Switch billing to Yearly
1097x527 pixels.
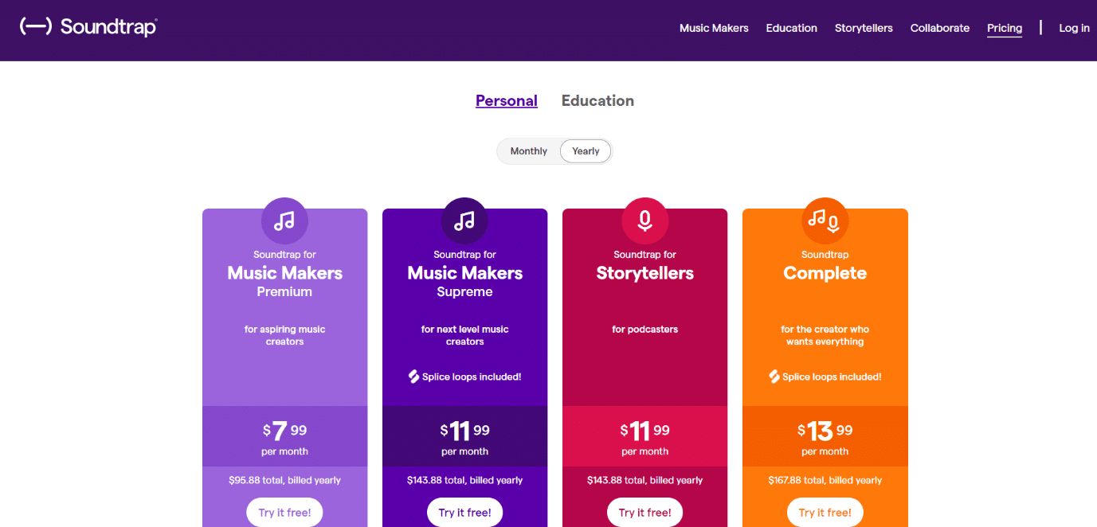tap(586, 151)
